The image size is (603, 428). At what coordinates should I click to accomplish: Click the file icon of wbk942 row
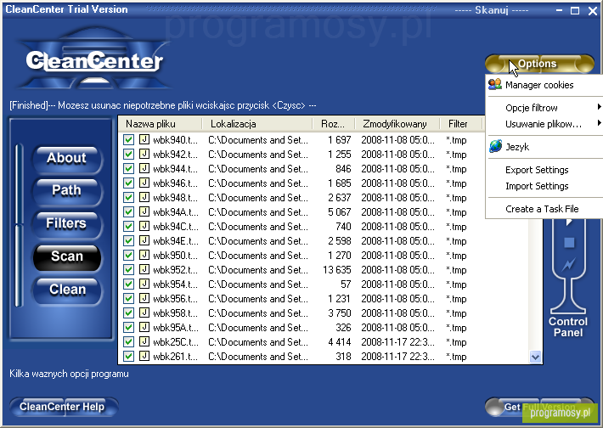pos(144,154)
